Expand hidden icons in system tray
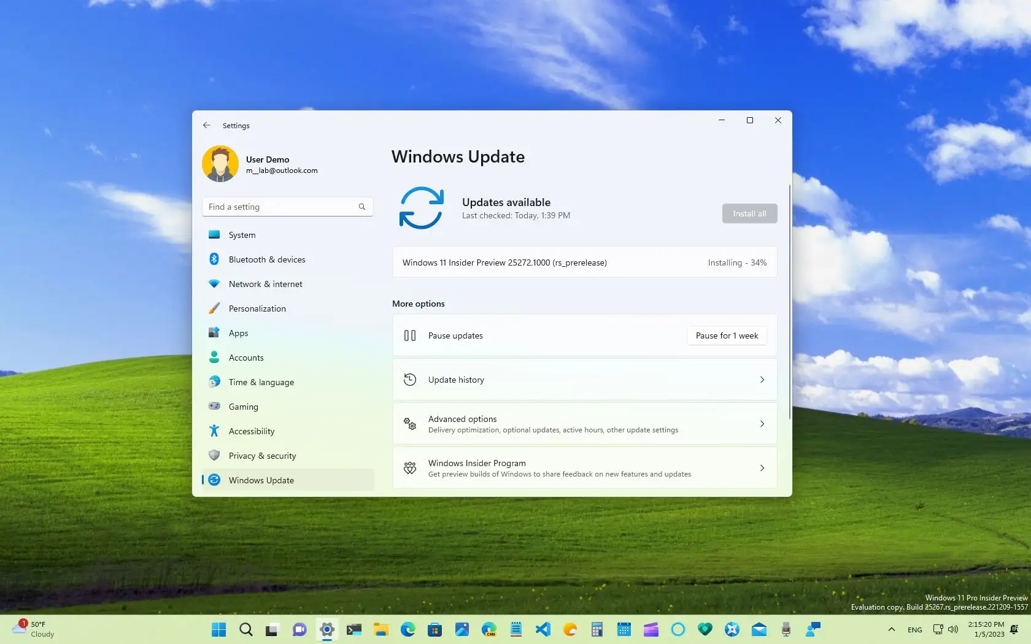Image resolution: width=1031 pixels, height=644 pixels. (x=892, y=629)
